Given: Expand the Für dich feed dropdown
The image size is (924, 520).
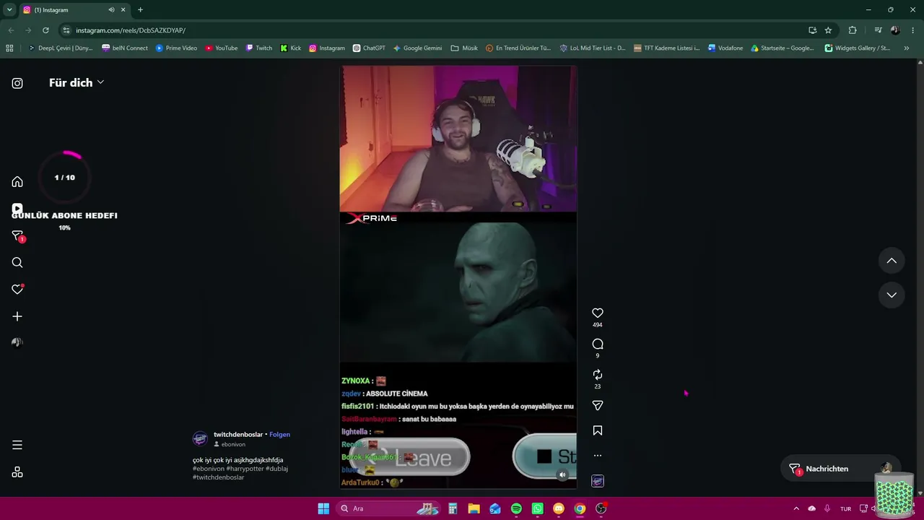Looking at the screenshot, I should (x=77, y=82).
